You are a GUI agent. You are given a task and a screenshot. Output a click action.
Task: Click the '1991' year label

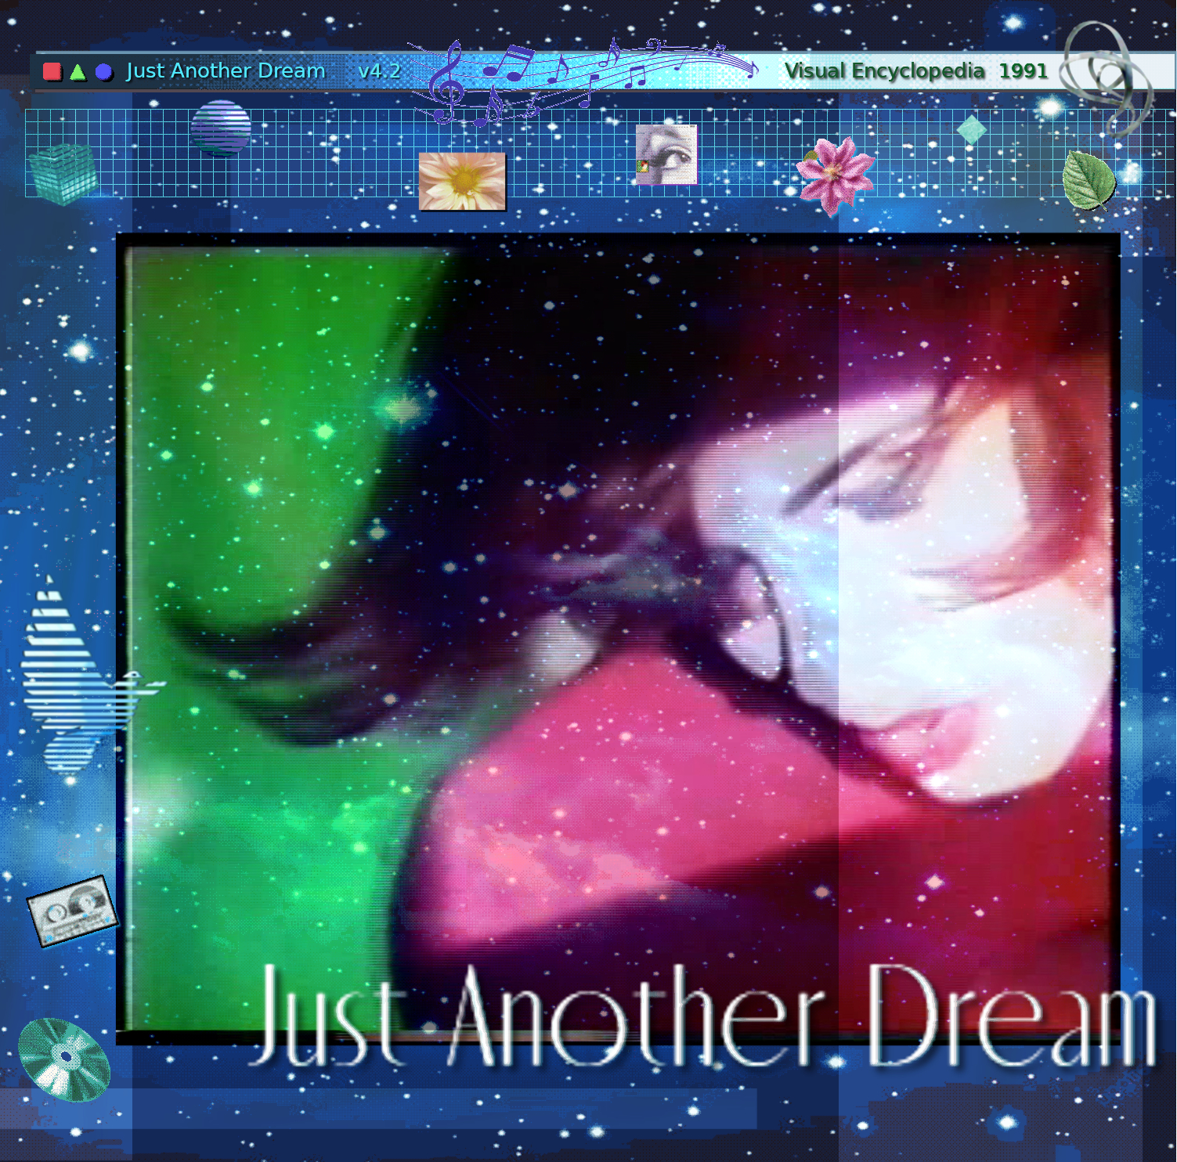(x=1024, y=71)
